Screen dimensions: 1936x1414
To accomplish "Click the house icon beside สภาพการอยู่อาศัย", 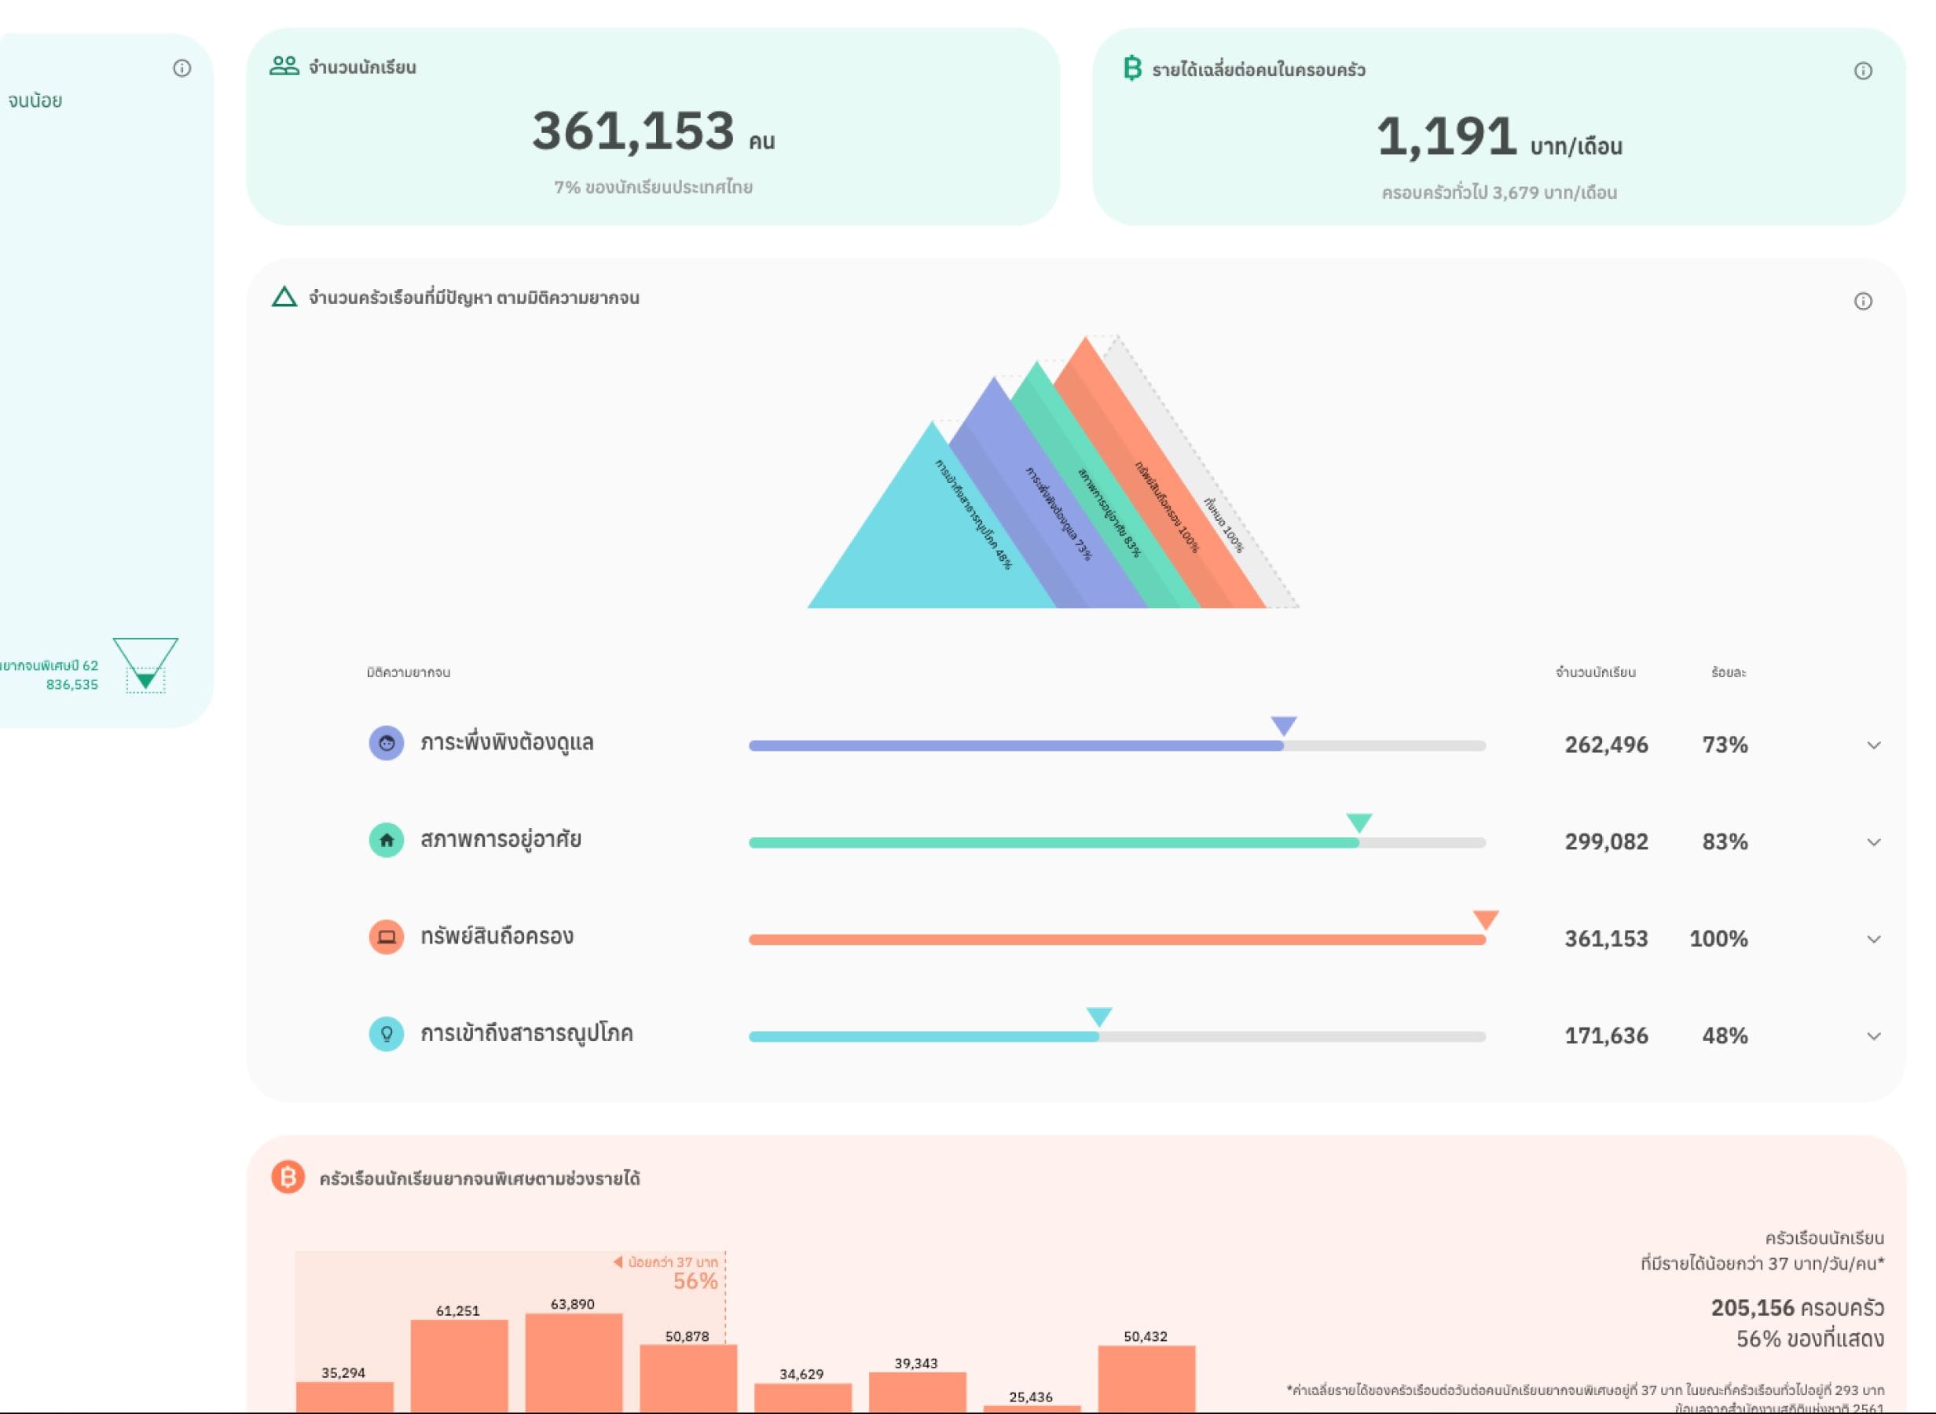I will pyautogui.click(x=387, y=841).
